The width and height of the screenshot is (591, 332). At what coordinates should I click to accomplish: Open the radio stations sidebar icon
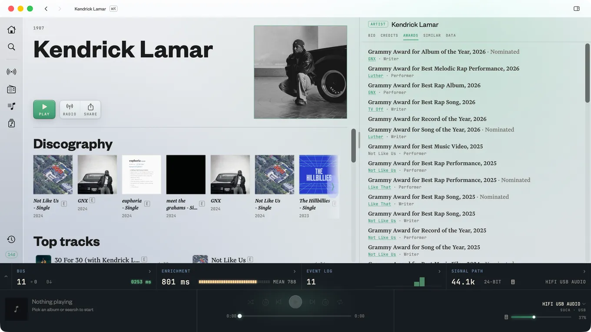(x=11, y=89)
